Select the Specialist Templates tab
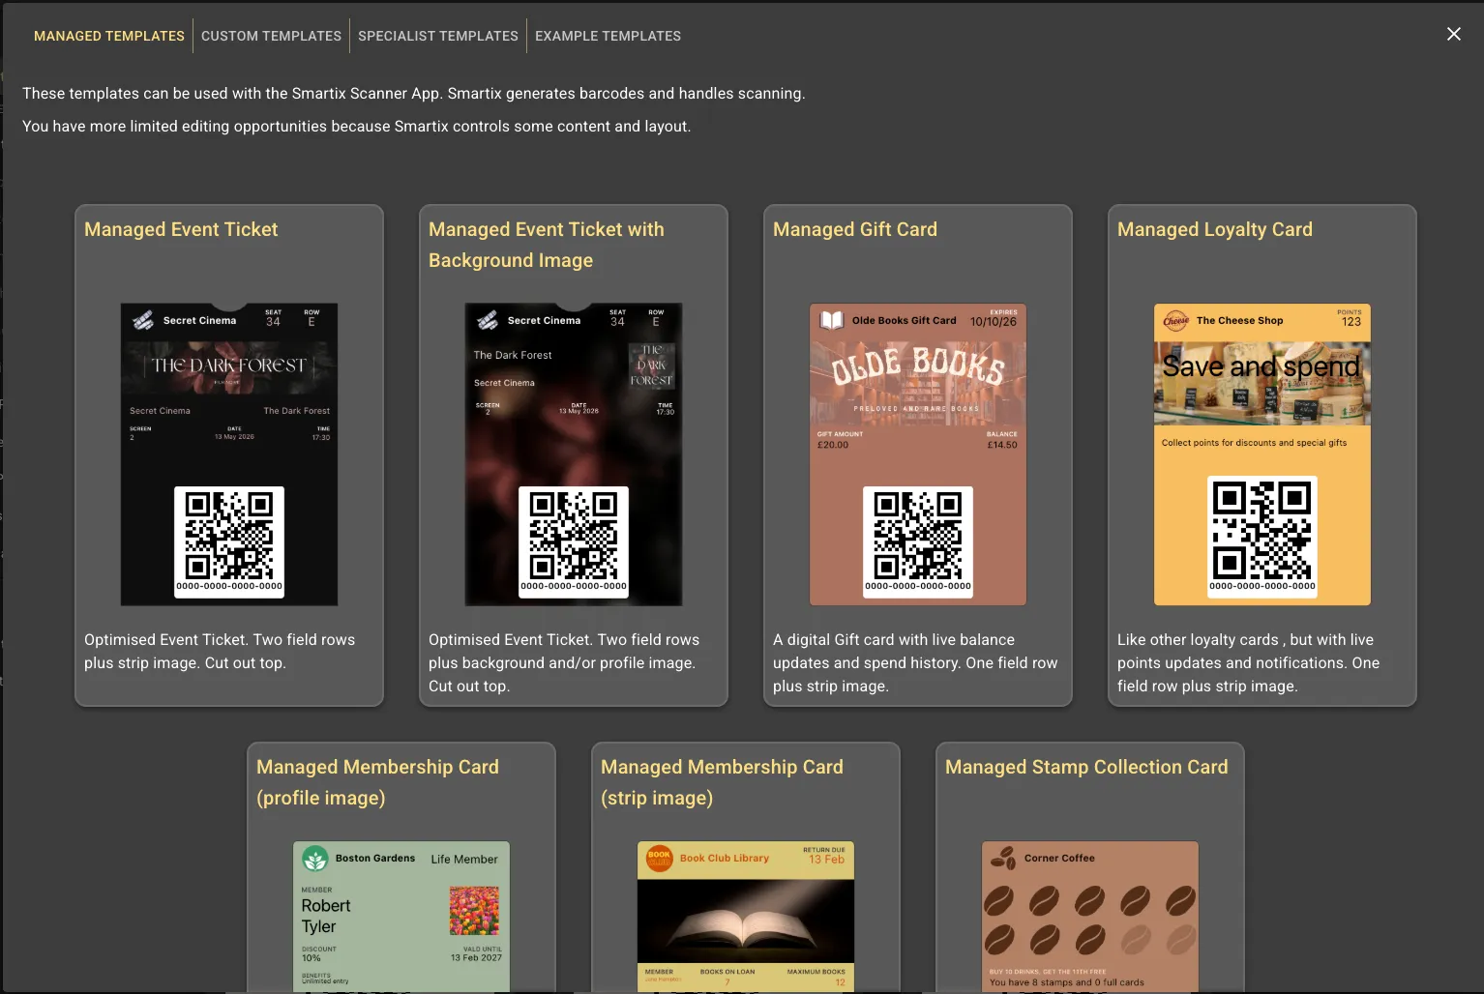Viewport: 1484px width, 994px height. pyautogui.click(x=438, y=36)
